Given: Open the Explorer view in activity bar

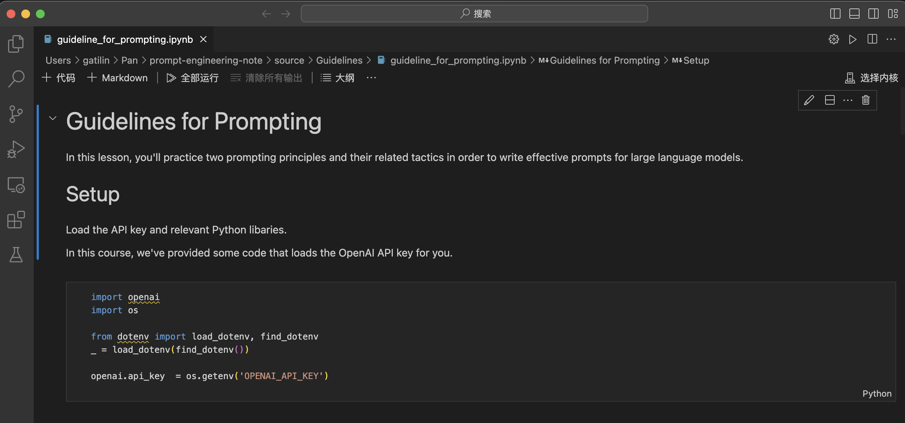Looking at the screenshot, I should [16, 44].
